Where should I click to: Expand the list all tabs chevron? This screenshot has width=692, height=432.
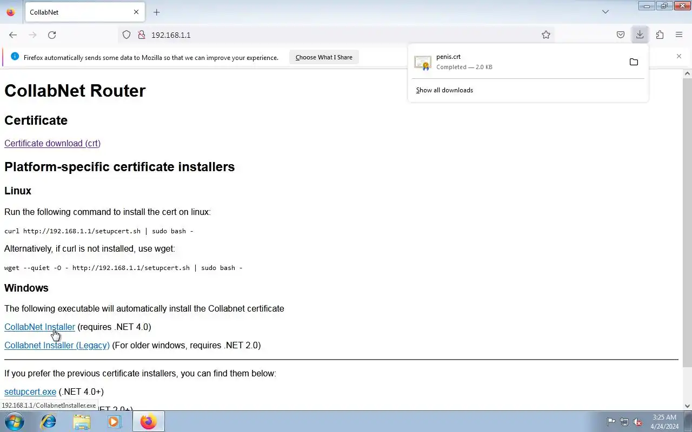(x=605, y=12)
